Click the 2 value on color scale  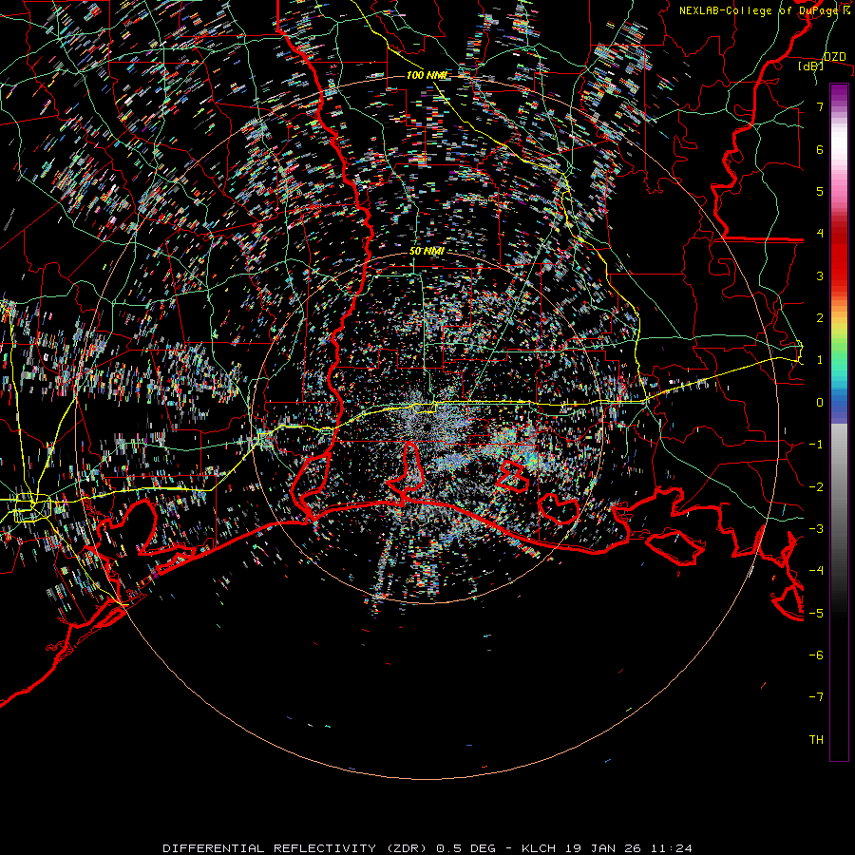pyautogui.click(x=820, y=318)
